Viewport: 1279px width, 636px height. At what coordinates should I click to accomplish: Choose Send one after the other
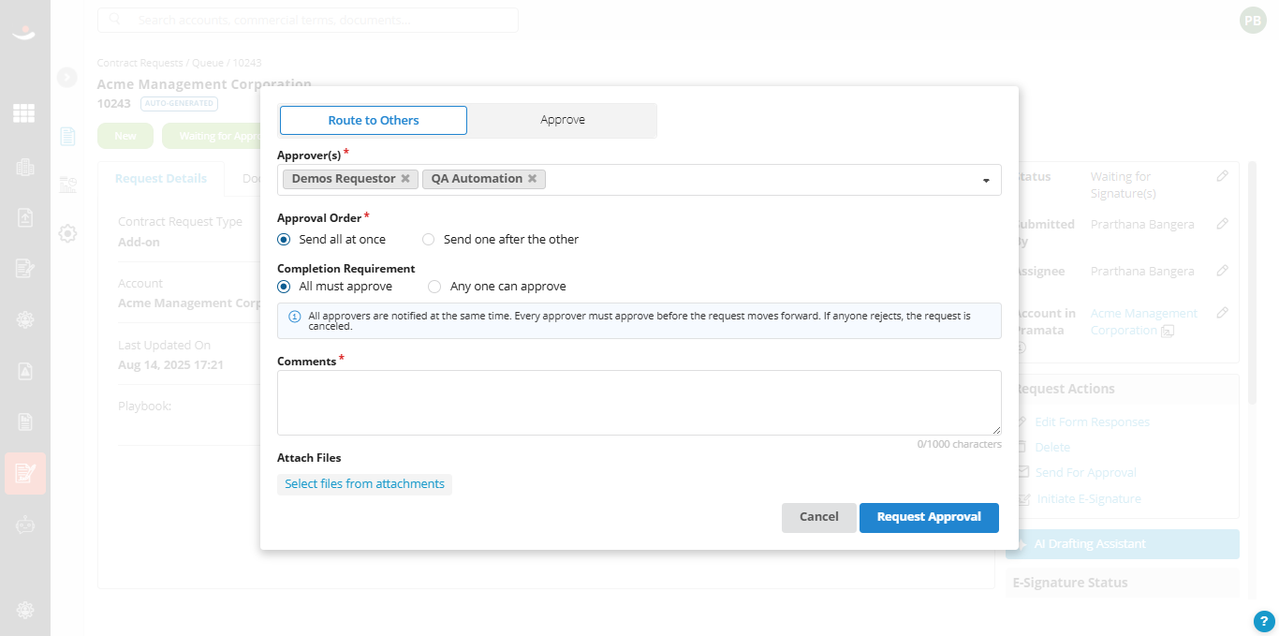click(428, 240)
